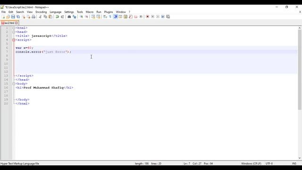302x170 pixels.
Task: Undo the last edit from toolbar
Action: (57, 17)
